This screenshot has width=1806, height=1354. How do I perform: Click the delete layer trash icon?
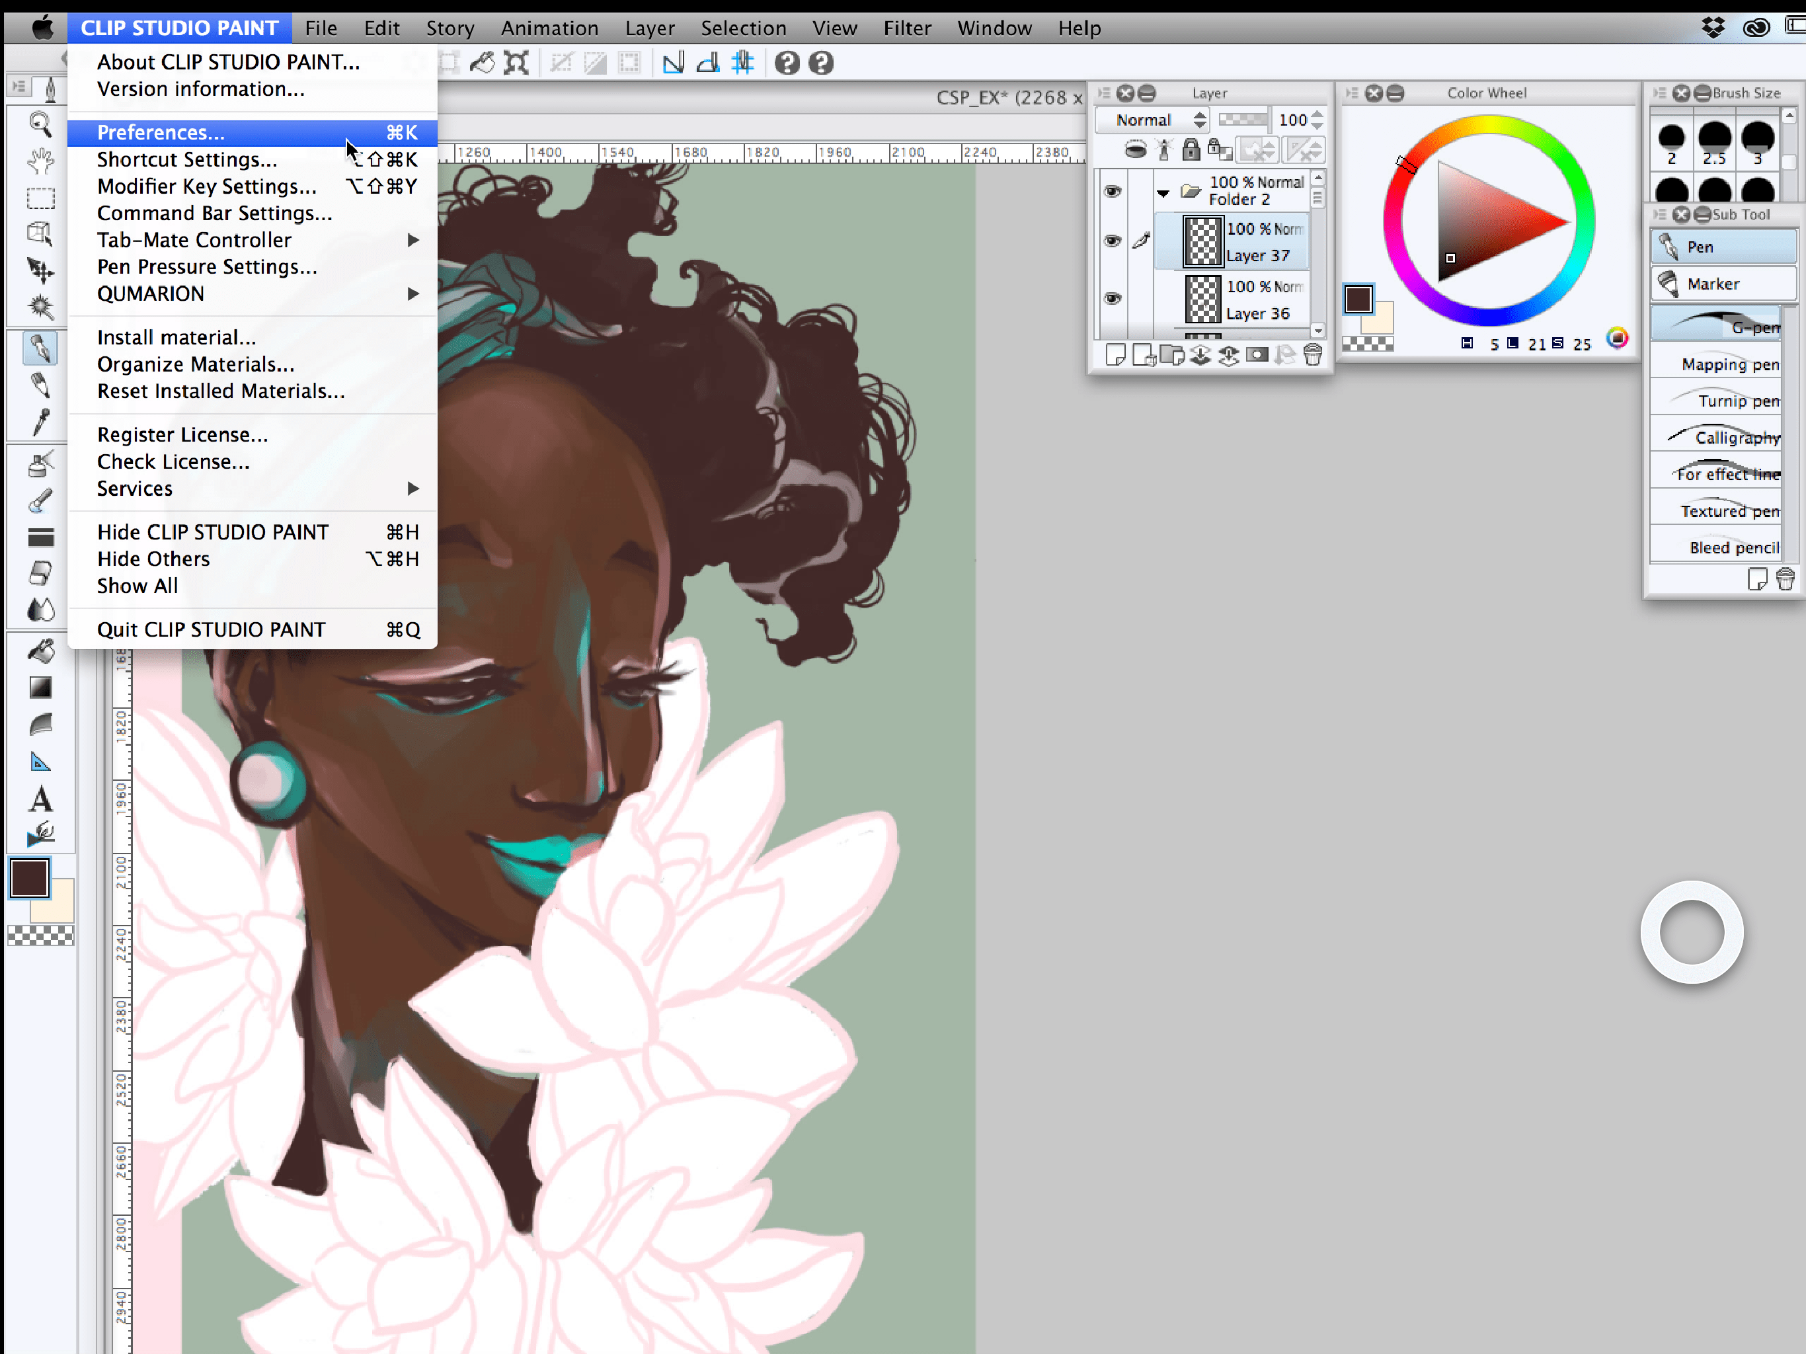tap(1313, 354)
